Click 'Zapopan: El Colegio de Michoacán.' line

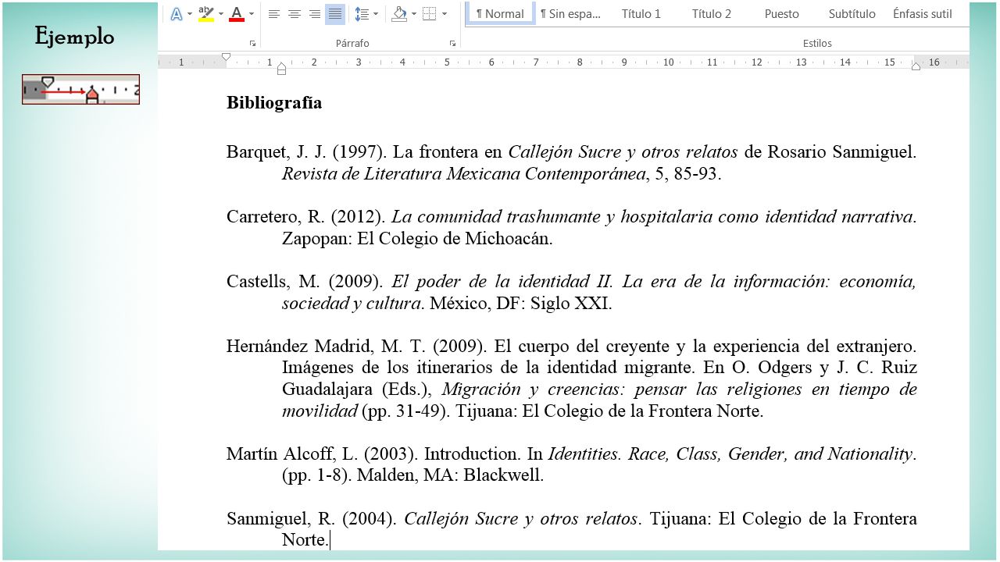pos(417,238)
